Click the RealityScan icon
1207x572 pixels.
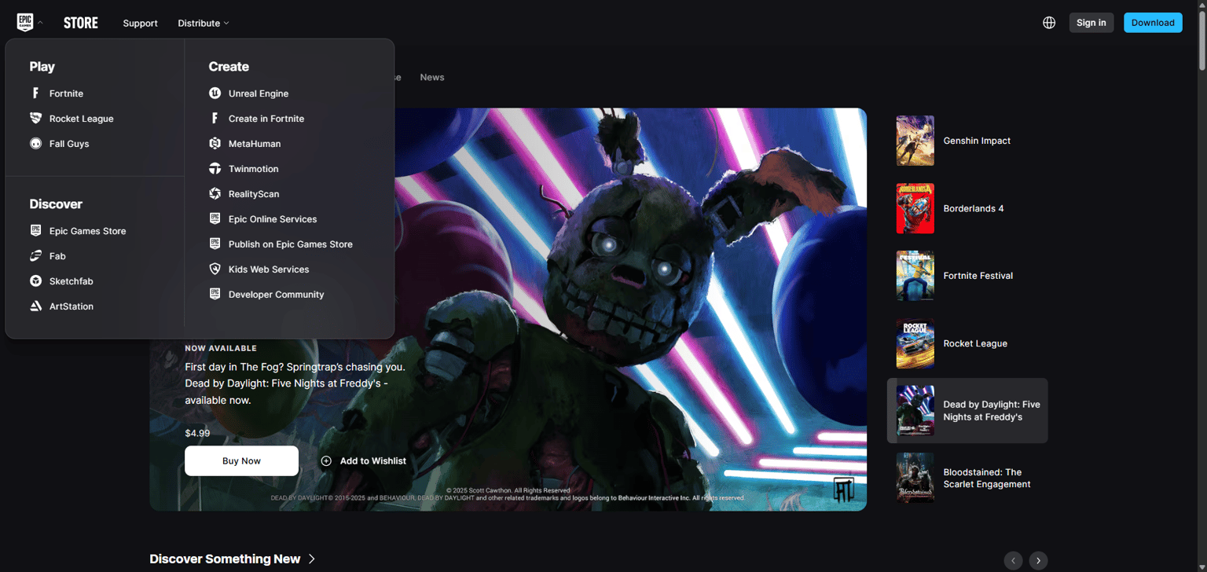215,194
